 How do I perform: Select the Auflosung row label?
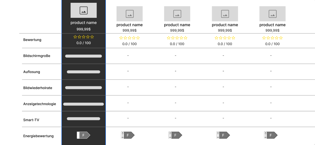click(x=32, y=72)
